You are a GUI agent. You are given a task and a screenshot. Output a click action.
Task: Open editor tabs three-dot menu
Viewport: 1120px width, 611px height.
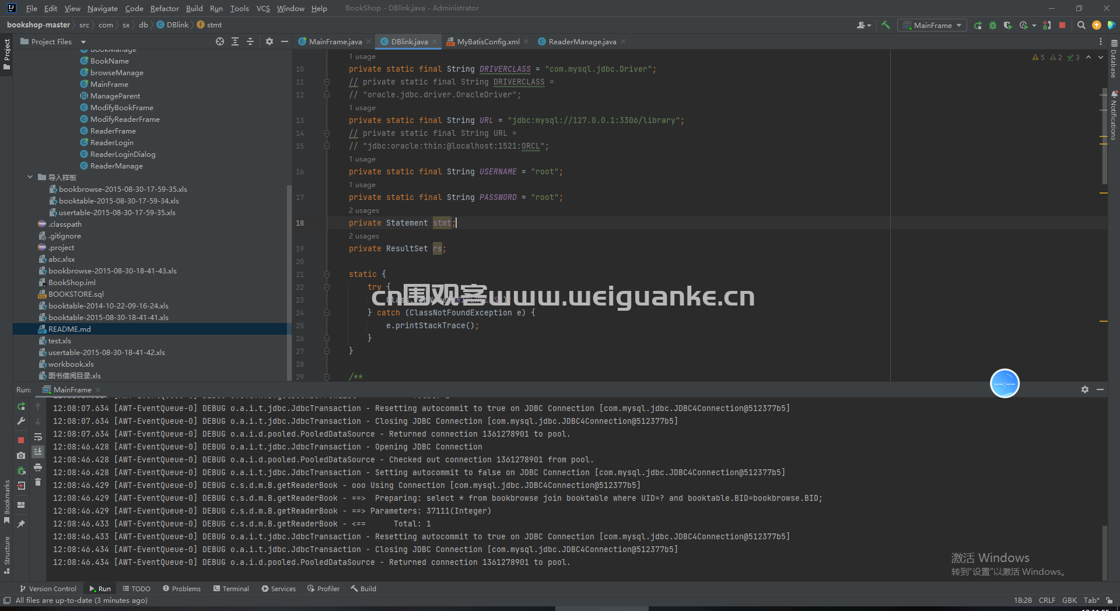[1101, 41]
